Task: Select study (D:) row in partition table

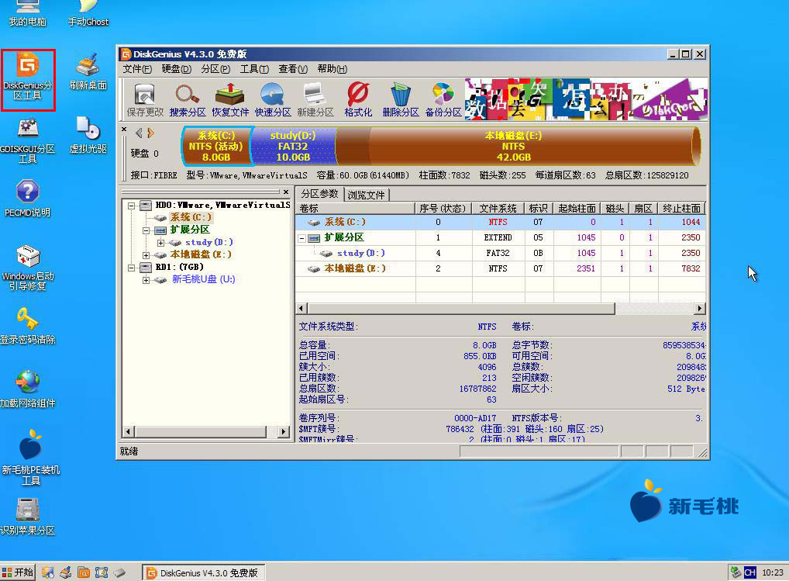Action: click(500, 253)
